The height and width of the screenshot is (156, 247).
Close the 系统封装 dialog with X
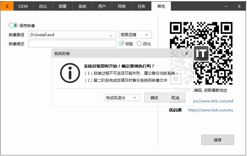tap(187, 54)
